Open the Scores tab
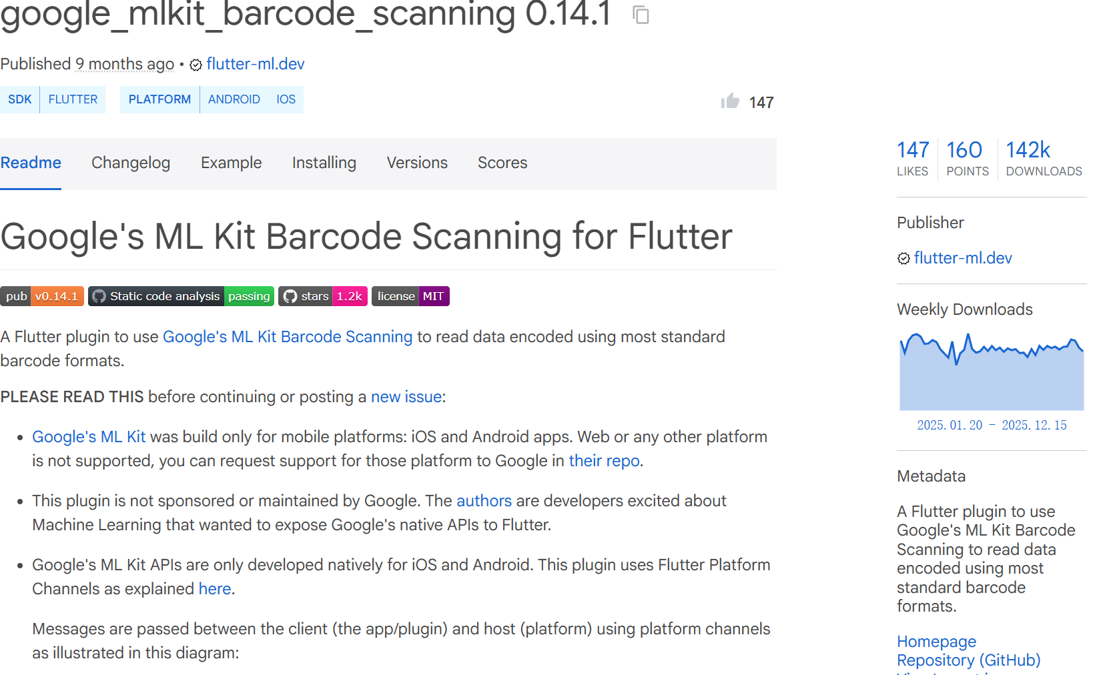1097x675 pixels. (x=502, y=163)
